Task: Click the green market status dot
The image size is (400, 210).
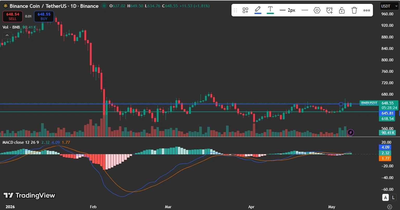Action: click(104, 6)
